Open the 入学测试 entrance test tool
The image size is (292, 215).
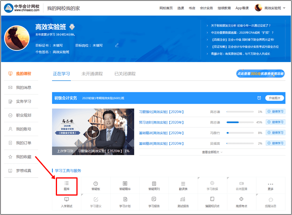point(66,202)
